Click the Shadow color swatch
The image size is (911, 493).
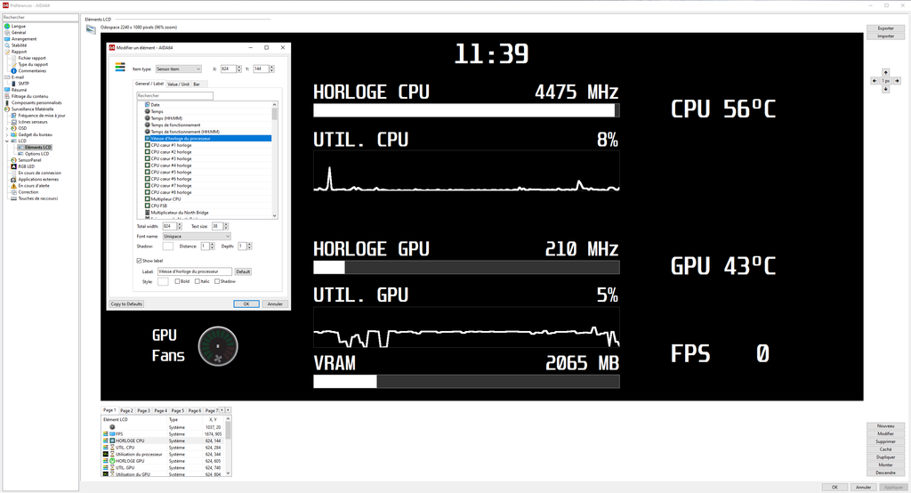[168, 246]
